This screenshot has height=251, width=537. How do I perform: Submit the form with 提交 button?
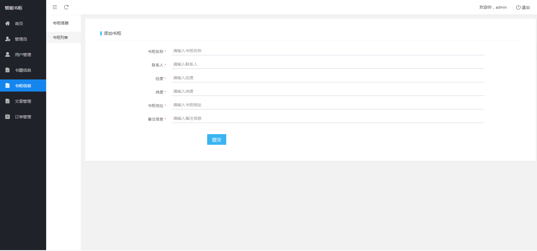(216, 140)
